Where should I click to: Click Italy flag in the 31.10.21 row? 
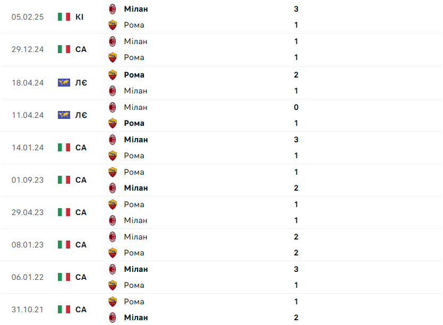click(64, 309)
